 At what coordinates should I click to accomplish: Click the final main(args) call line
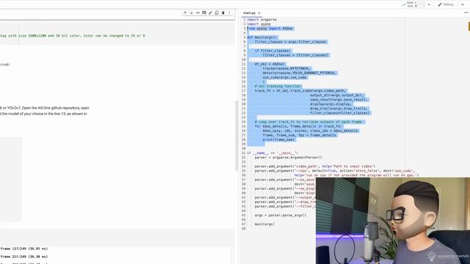264,224
